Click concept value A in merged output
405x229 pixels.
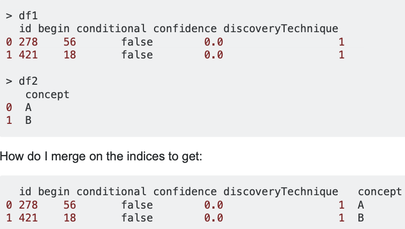tap(361, 205)
